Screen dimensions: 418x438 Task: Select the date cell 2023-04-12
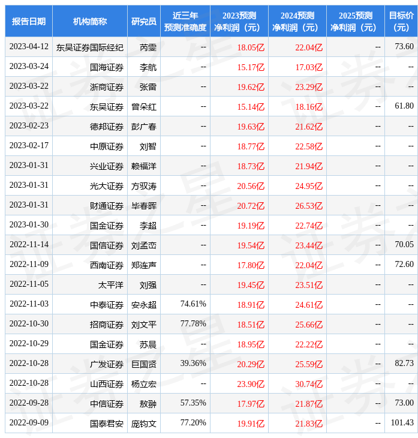point(29,46)
